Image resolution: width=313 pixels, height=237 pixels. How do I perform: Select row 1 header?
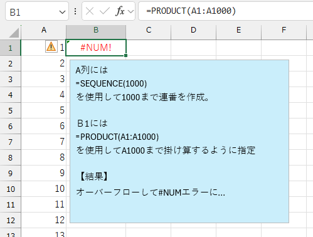[x=10, y=48]
